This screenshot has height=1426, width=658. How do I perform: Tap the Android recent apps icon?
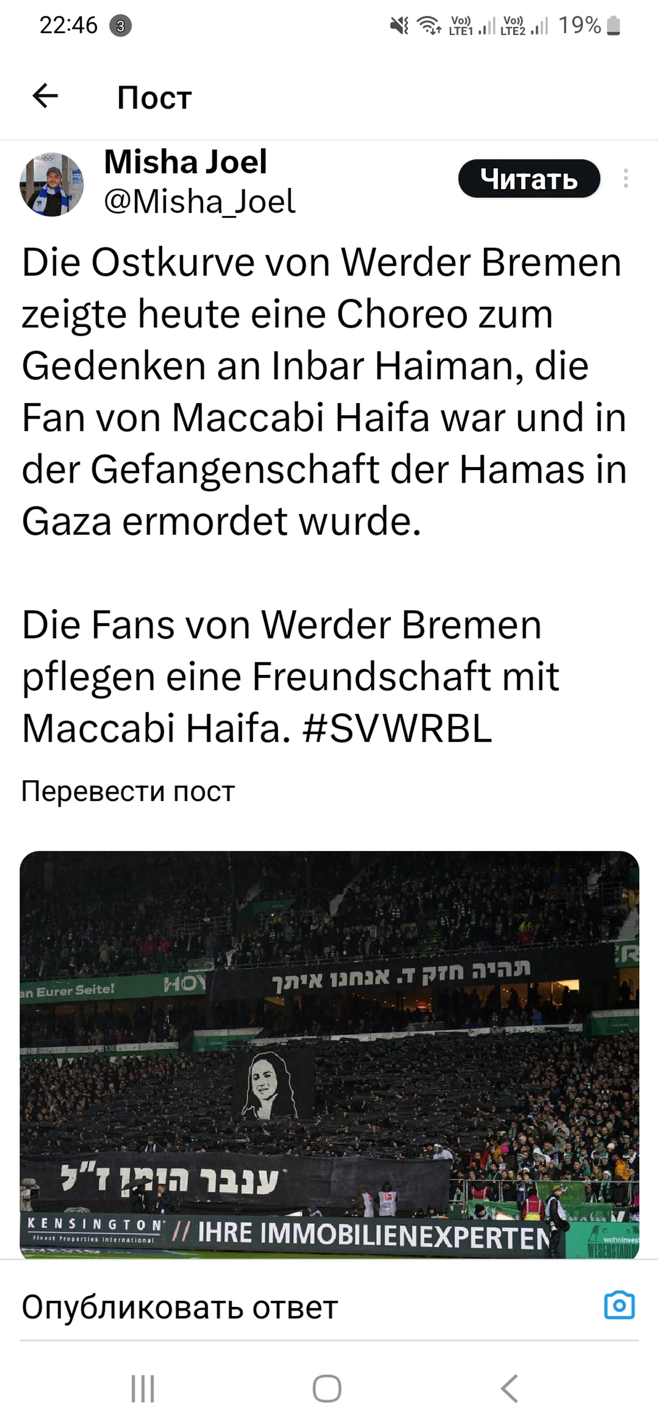143,1389
